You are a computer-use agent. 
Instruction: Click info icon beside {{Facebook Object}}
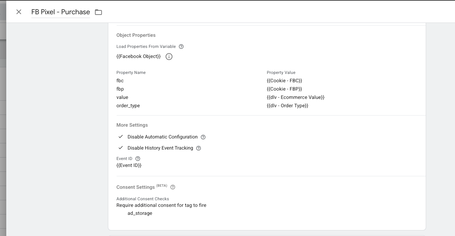click(x=169, y=56)
